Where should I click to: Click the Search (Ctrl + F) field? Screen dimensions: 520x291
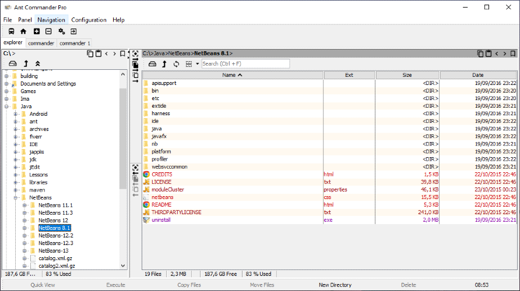(245, 63)
